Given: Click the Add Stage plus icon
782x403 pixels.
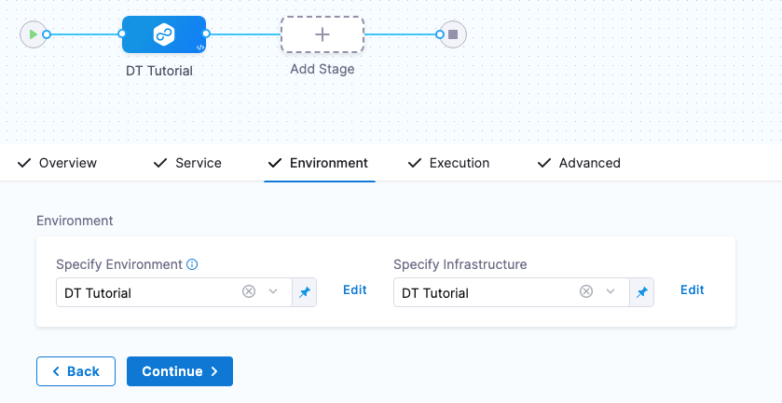Looking at the screenshot, I should point(322,35).
